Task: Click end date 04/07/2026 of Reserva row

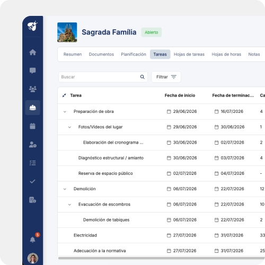Action: click(233, 173)
